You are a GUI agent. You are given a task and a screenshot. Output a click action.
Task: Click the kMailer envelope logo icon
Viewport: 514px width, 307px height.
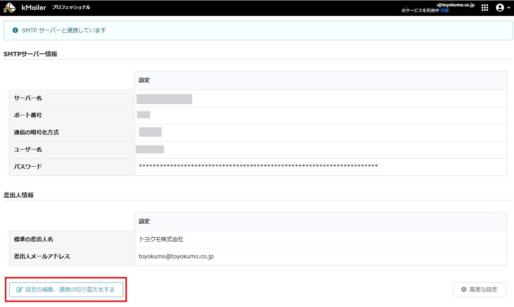pyautogui.click(x=10, y=8)
